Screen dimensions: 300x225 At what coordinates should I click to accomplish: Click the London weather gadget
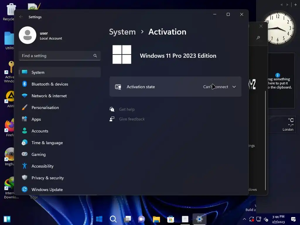click(x=282, y=124)
